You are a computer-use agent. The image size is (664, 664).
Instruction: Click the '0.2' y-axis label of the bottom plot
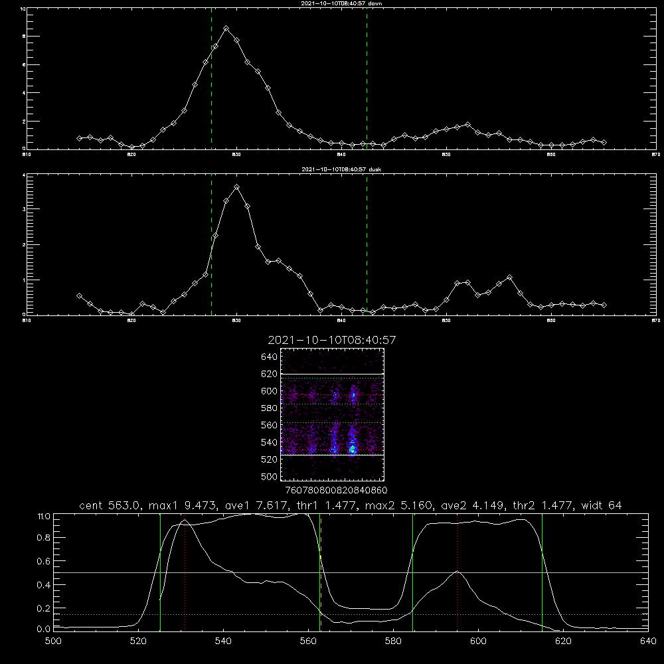click(44, 608)
